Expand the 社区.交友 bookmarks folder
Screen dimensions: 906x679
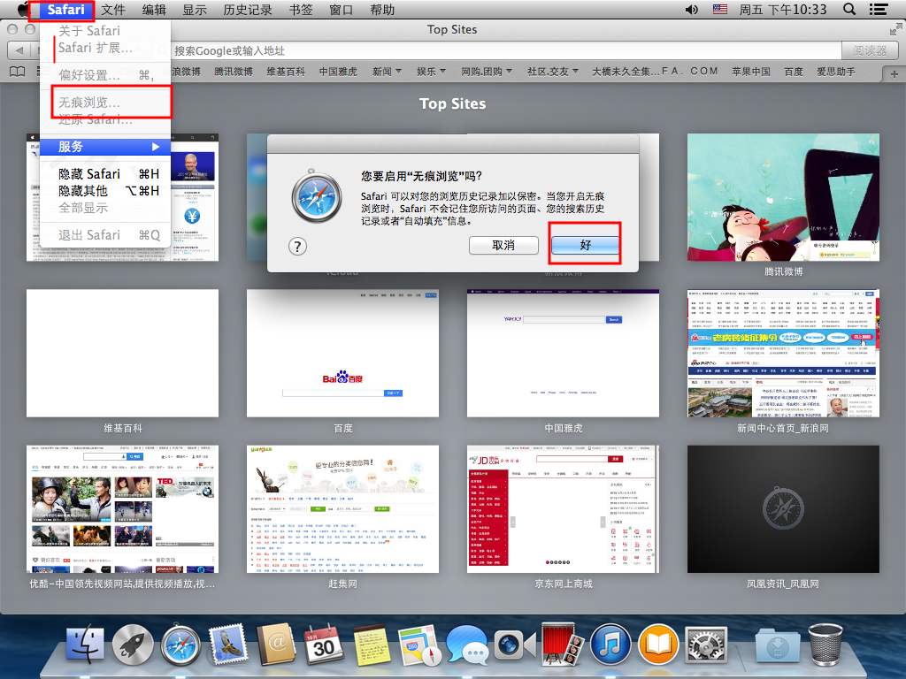point(552,71)
